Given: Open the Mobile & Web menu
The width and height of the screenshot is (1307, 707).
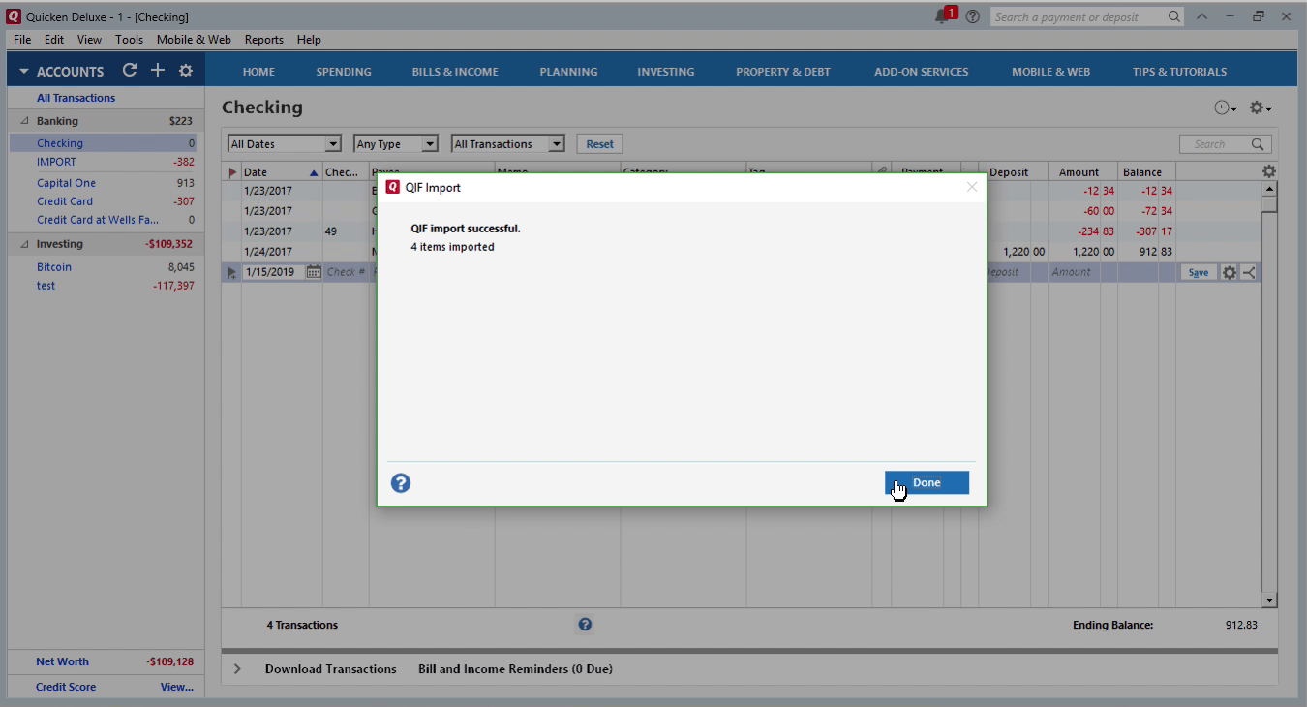Looking at the screenshot, I should point(194,40).
